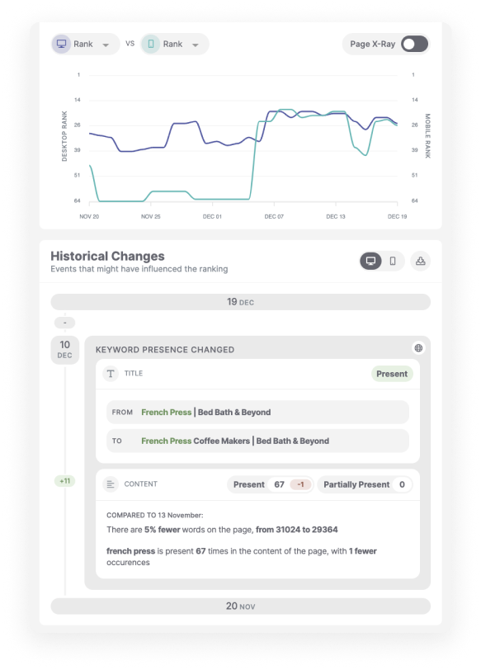Click DEC 07 point on chart axis
Screen dimensions: 481x670
[274, 217]
